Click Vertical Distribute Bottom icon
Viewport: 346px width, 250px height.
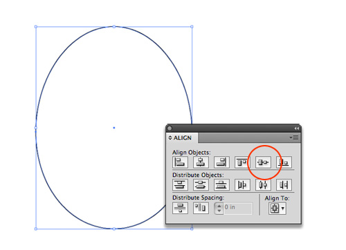221,184
